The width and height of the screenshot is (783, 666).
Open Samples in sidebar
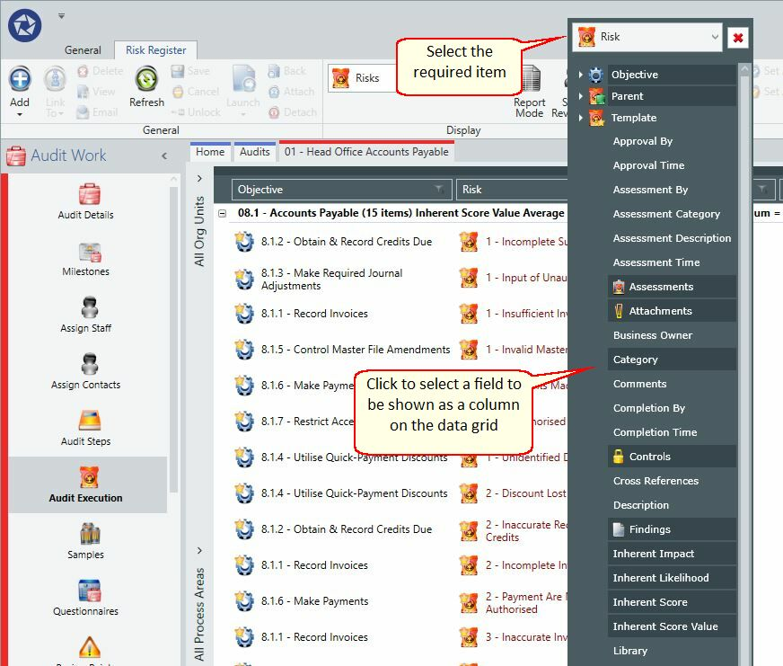point(86,541)
